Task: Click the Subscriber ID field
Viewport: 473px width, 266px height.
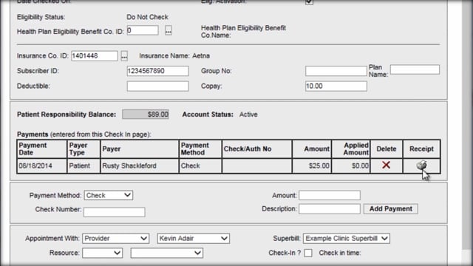Action: click(x=157, y=71)
